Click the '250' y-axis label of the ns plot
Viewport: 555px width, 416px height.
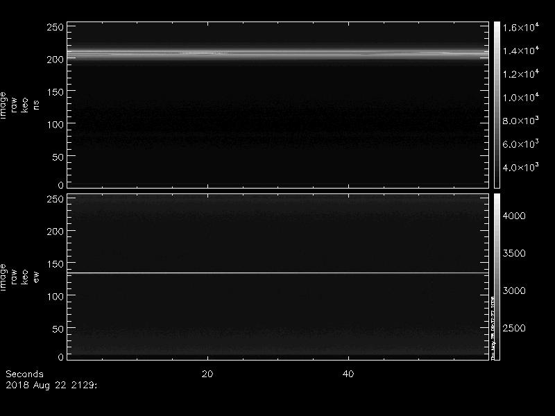tap(55, 27)
